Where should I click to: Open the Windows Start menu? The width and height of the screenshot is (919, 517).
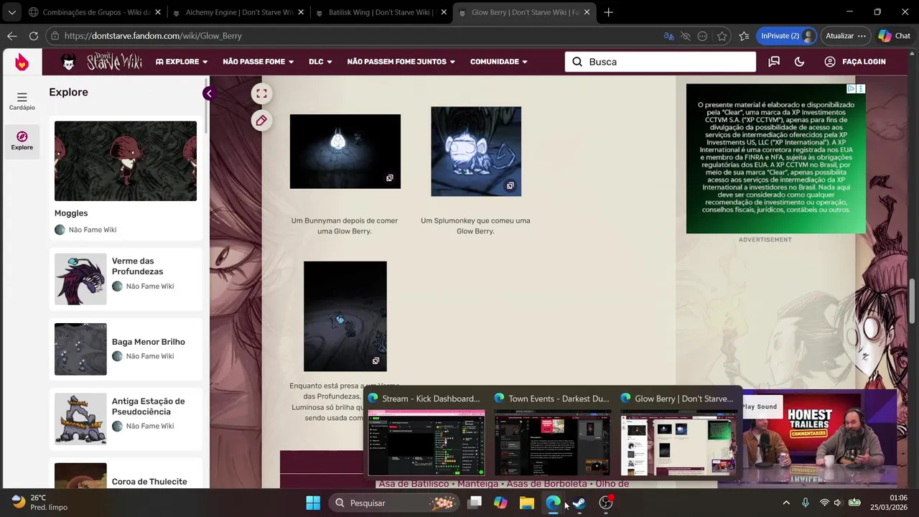click(x=314, y=503)
